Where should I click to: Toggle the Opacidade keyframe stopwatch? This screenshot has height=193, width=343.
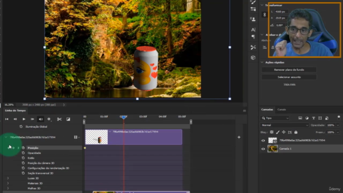pos(23,153)
